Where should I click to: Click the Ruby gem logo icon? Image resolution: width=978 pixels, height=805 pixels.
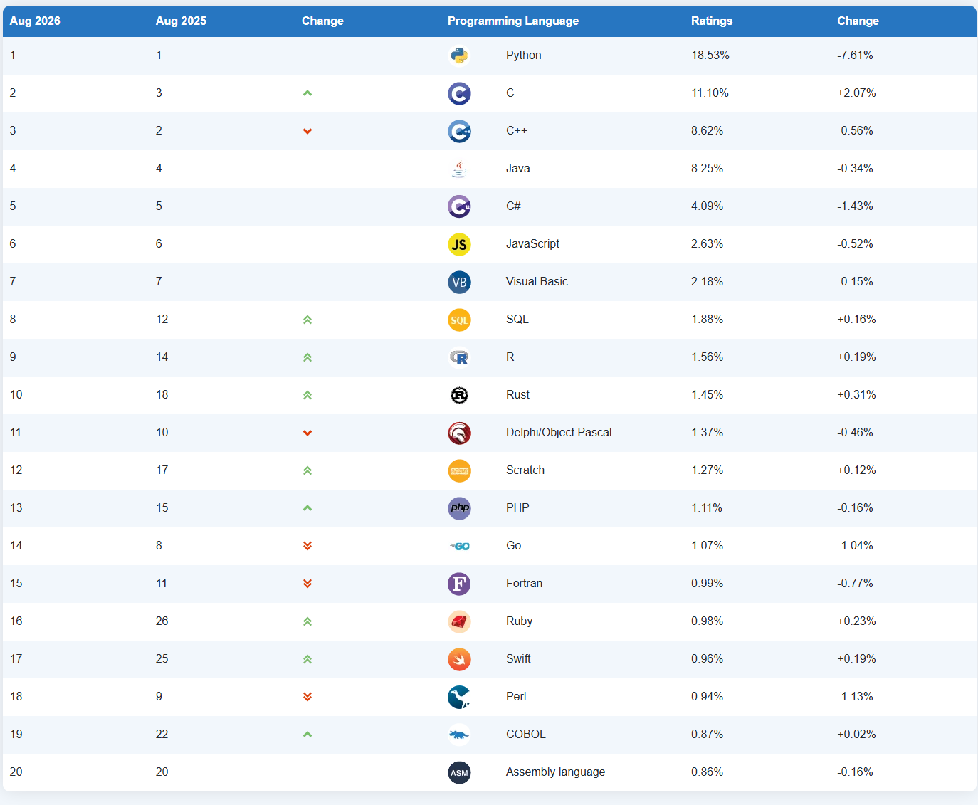click(459, 621)
